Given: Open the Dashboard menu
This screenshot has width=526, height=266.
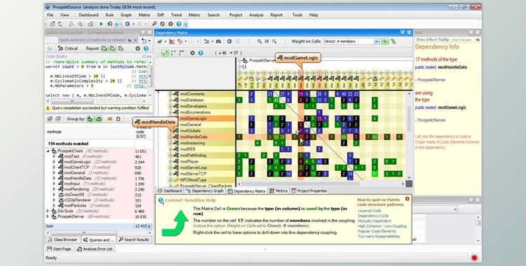Looking at the screenshot, I should pos(88,15).
